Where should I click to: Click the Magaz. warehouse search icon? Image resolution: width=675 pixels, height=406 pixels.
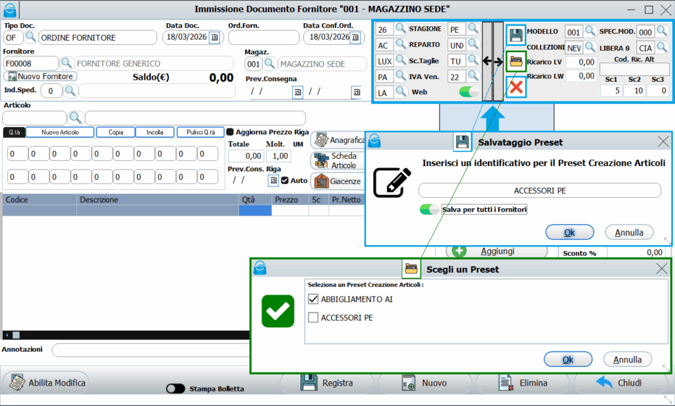270,64
